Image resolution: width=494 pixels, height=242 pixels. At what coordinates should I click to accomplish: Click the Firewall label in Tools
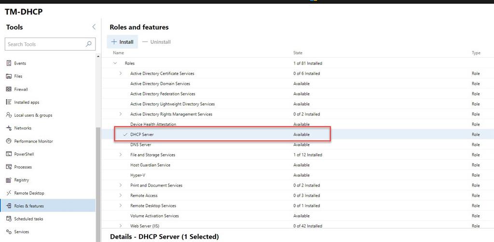[21, 89]
